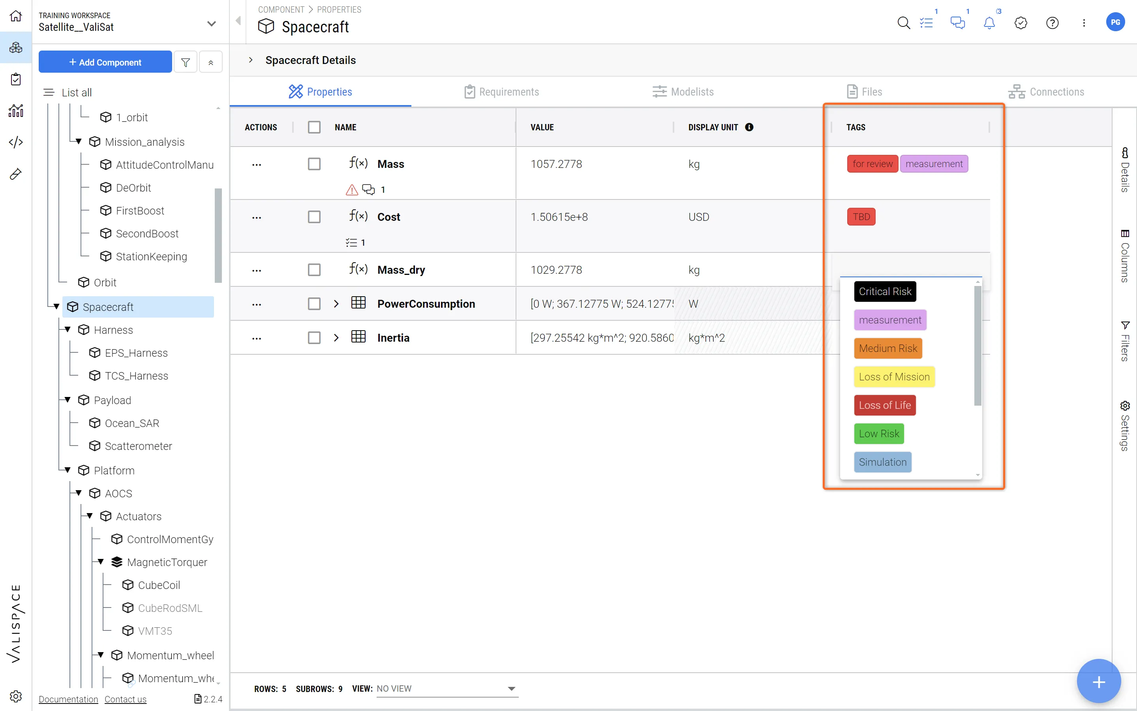Click the search magnifier icon

(x=903, y=23)
